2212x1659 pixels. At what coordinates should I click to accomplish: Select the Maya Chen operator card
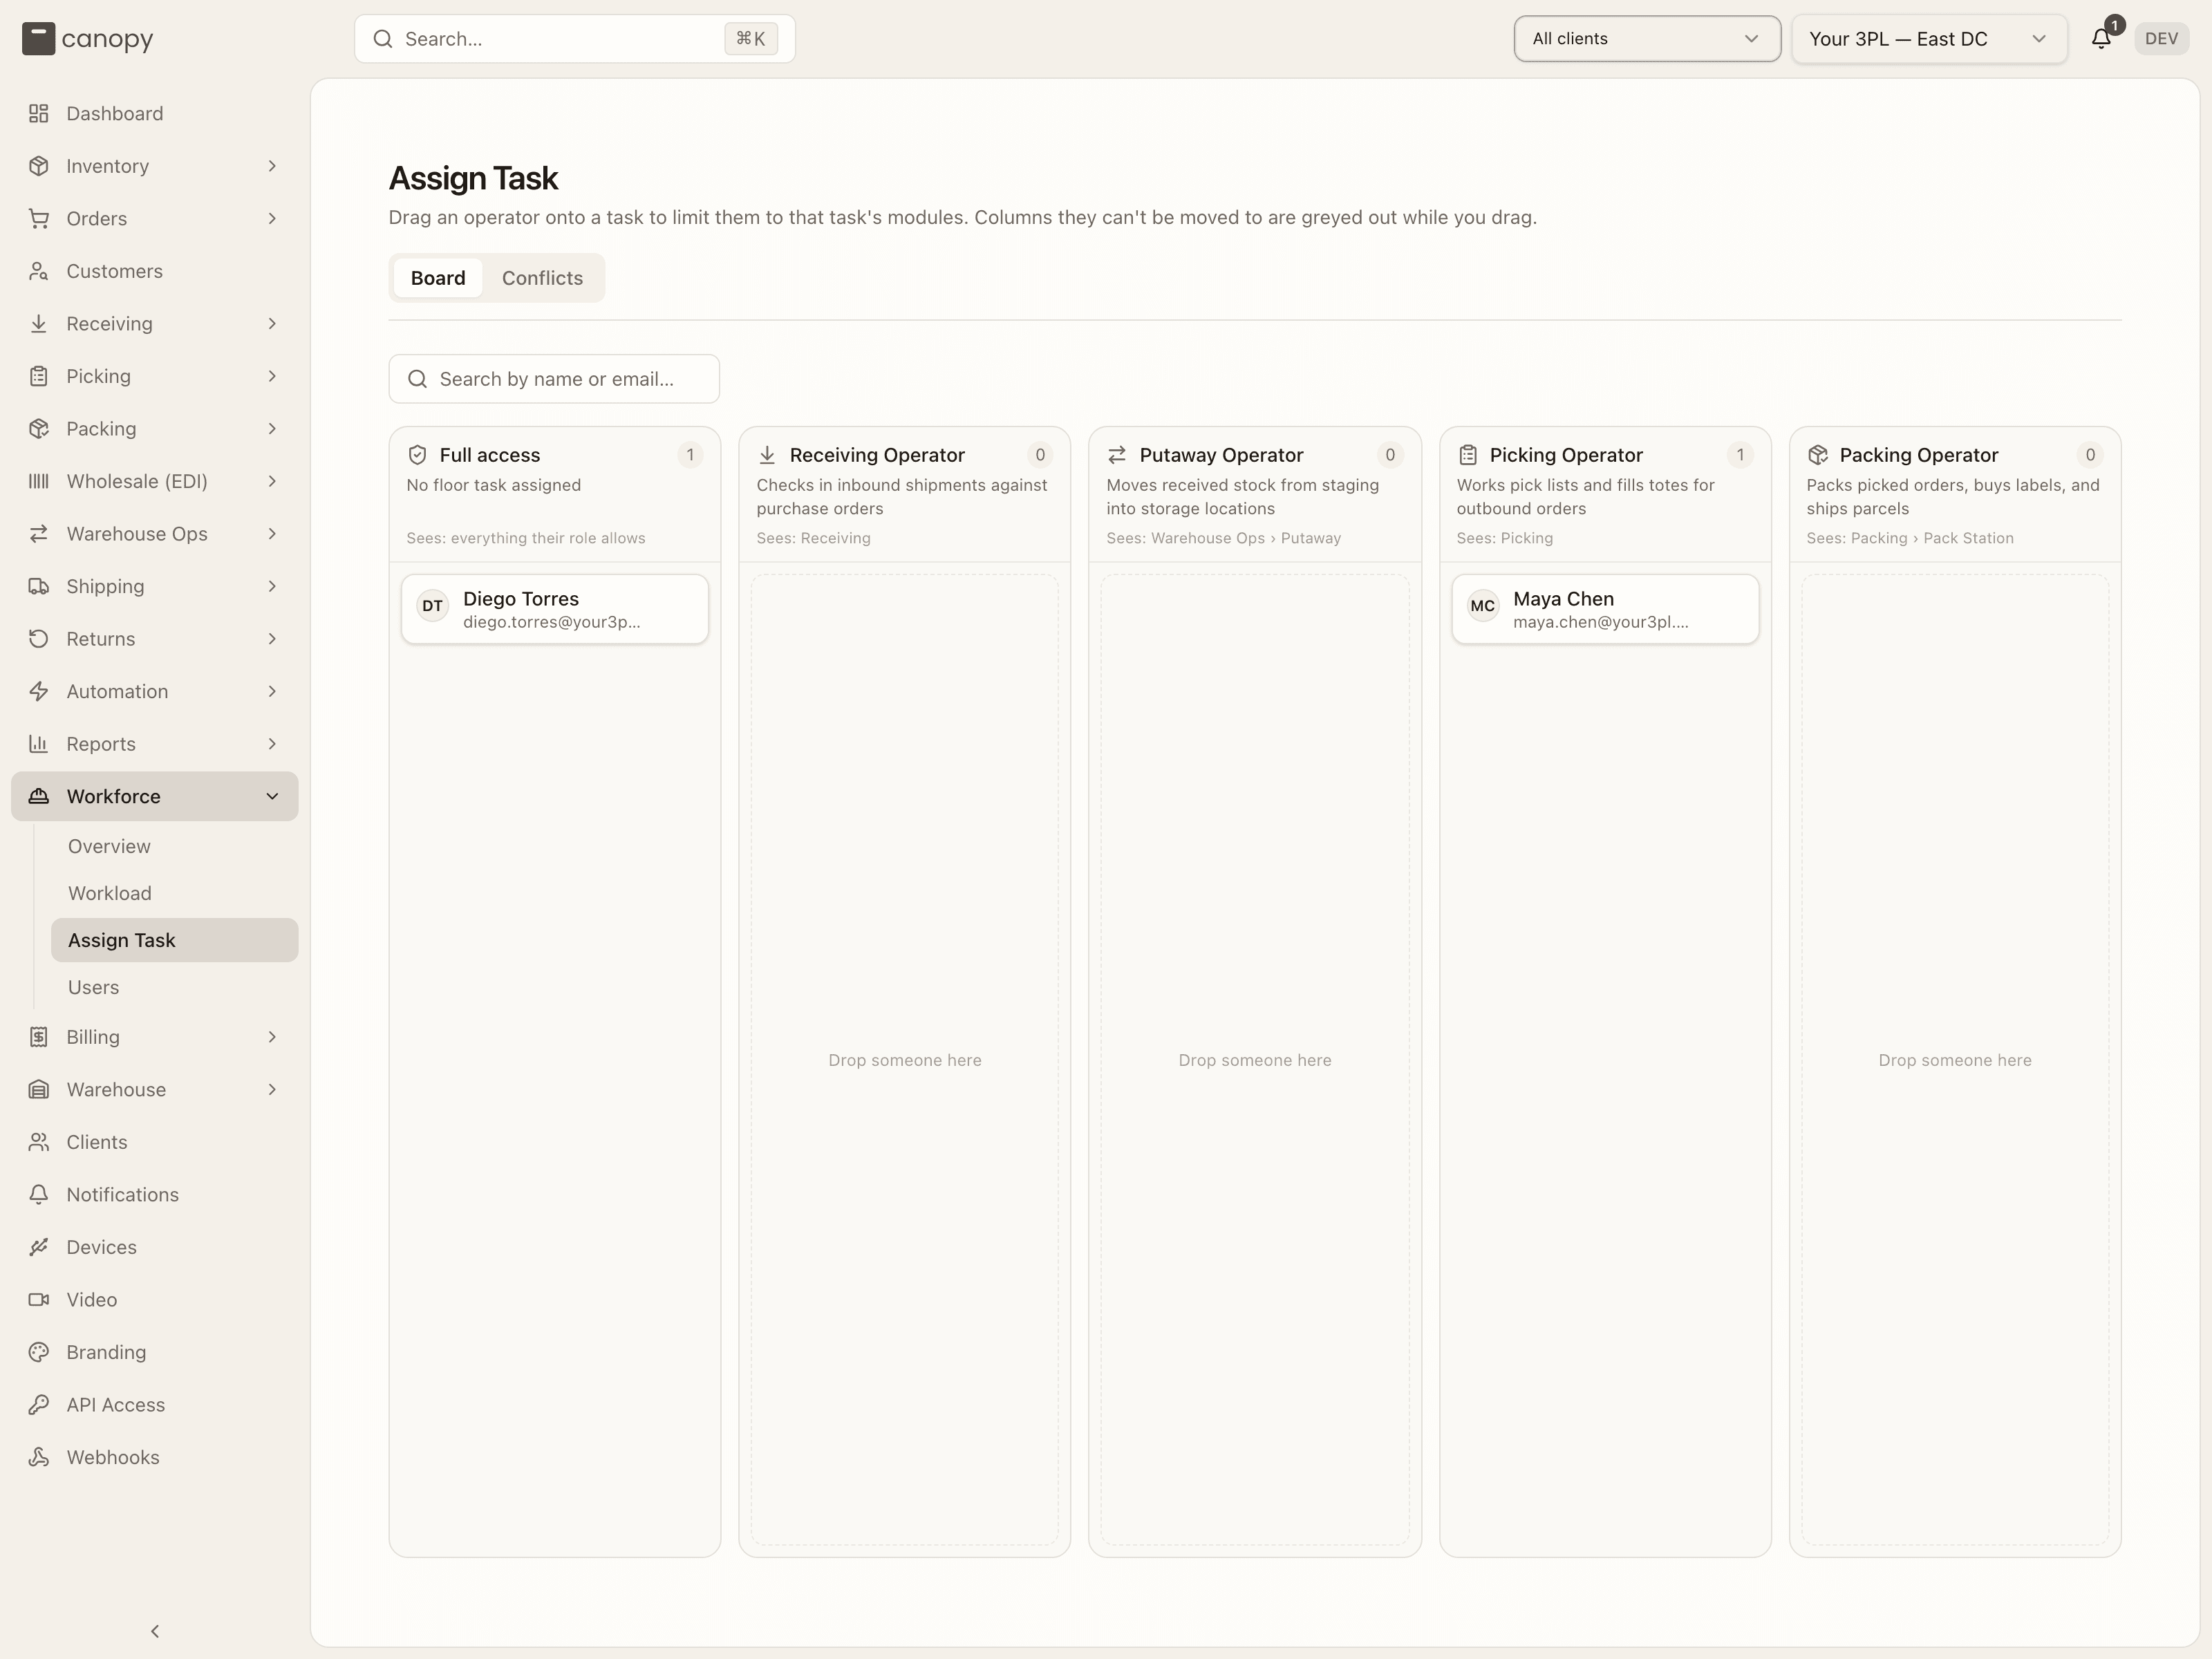point(1605,609)
